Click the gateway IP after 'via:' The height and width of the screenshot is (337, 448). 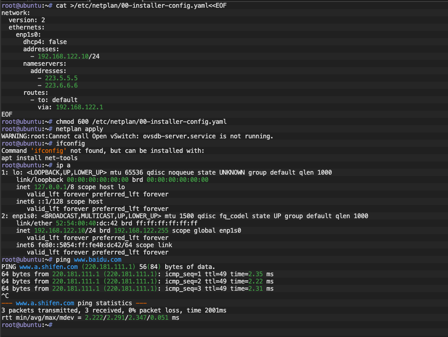point(74,107)
